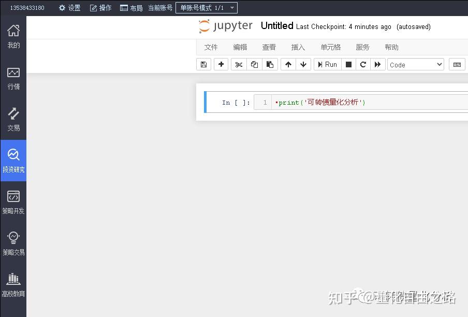Viewport: 468px width, 317px height.
Task: Add a new cell with the plus icon
Action: point(221,64)
